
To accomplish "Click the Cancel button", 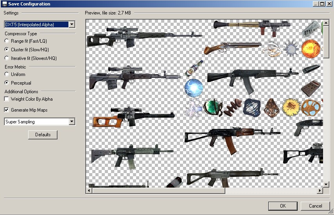I will pos(315,206).
